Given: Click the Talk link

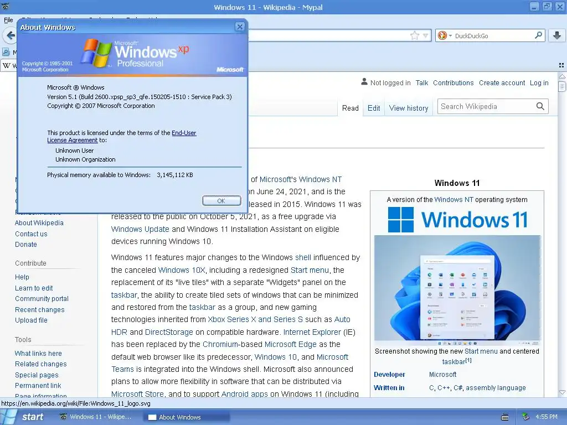Looking at the screenshot, I should point(421,83).
